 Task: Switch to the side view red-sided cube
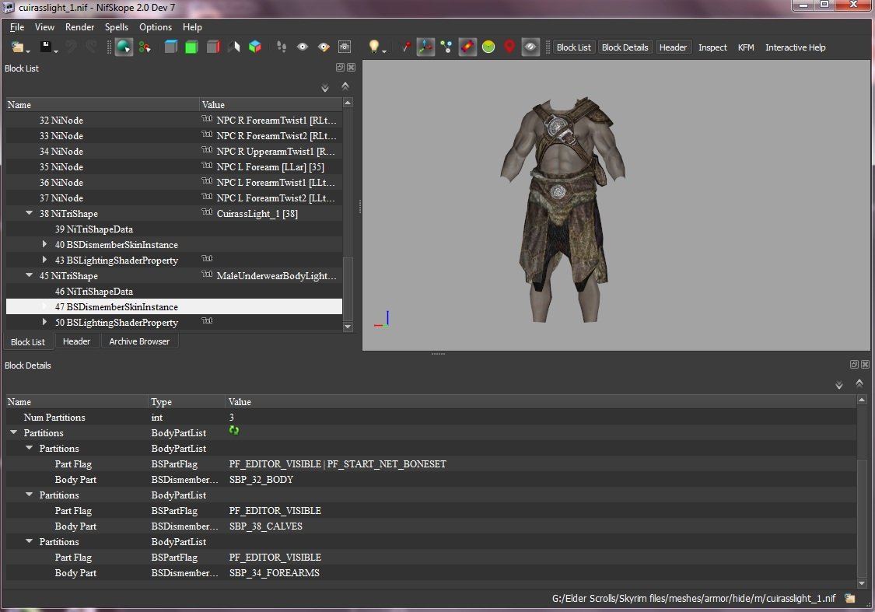pos(212,47)
